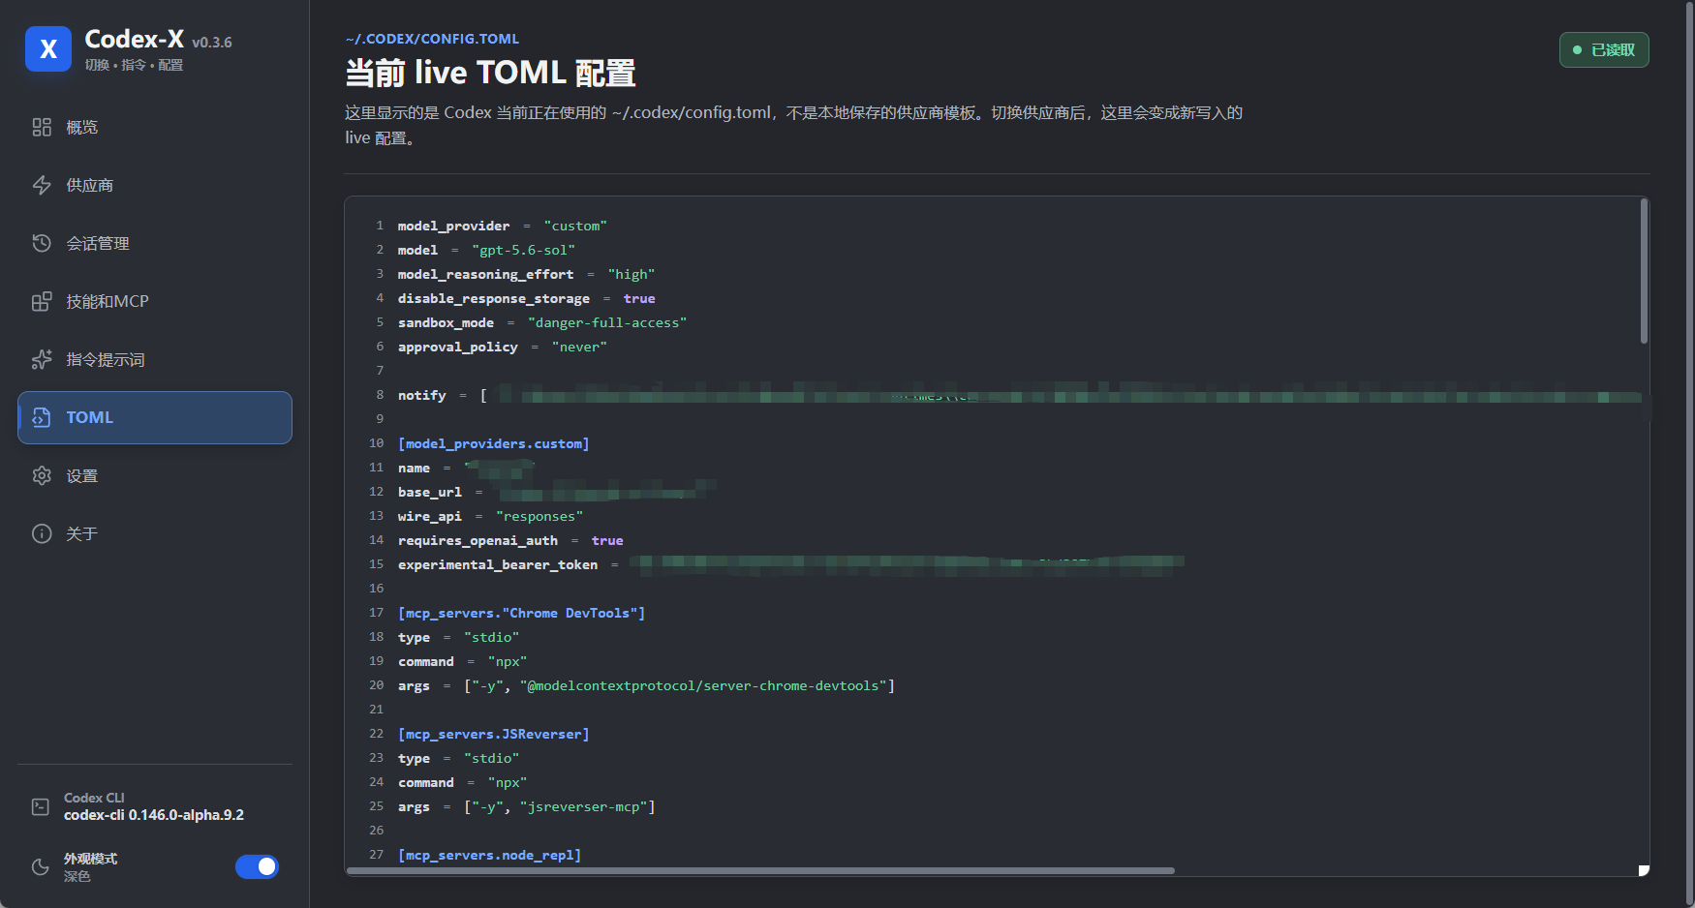Screen dimensions: 1695x908
Task: Click the [model_providers.custom] section header
Action: point(494,443)
